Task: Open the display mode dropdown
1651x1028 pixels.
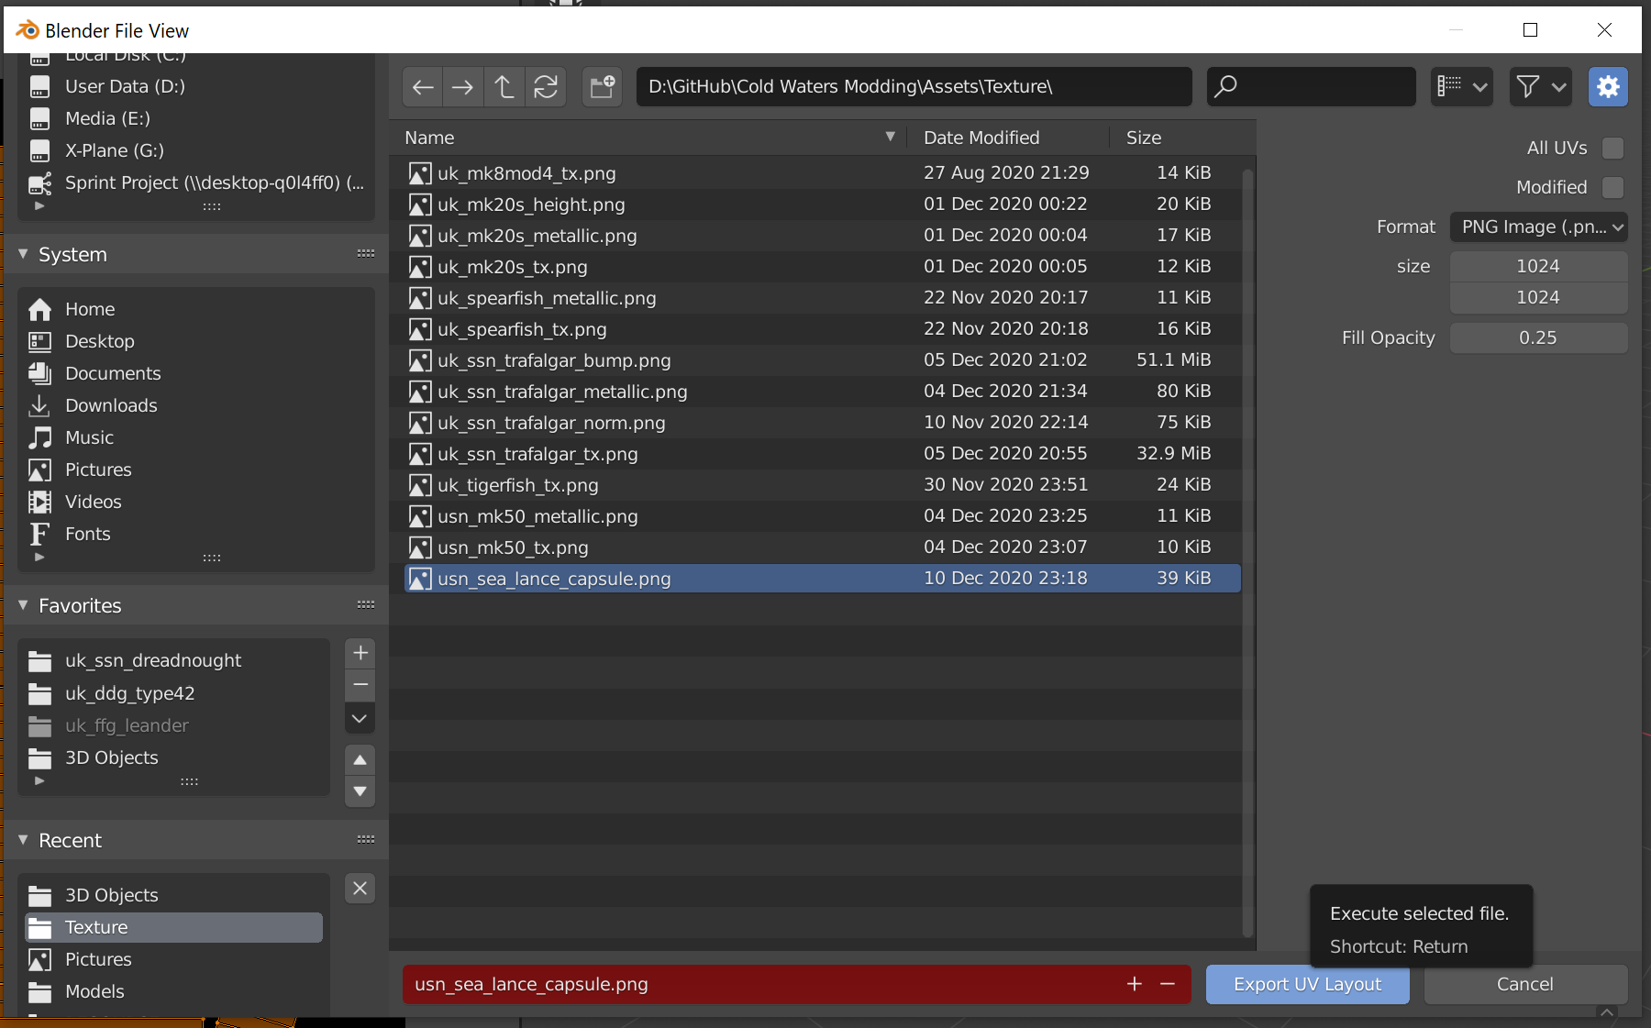Action: (x=1462, y=87)
